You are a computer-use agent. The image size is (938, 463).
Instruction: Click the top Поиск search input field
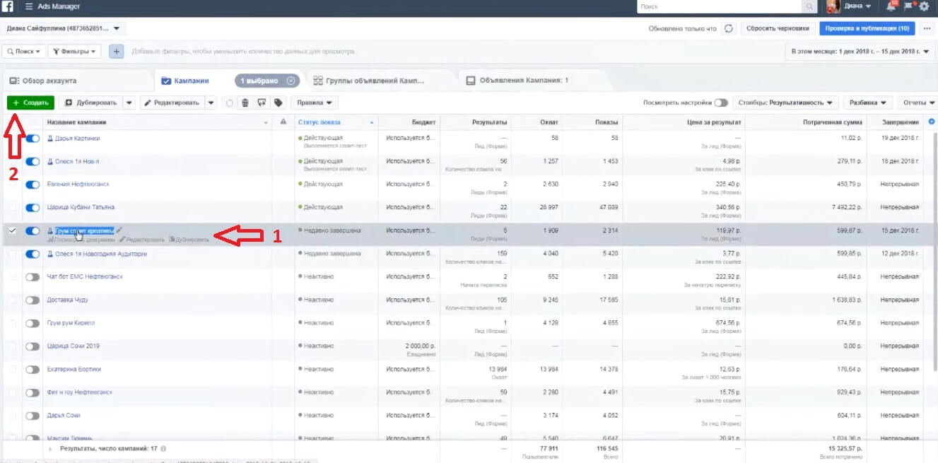720,6
